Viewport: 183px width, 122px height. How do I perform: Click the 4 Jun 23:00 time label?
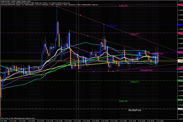(22, 121)
